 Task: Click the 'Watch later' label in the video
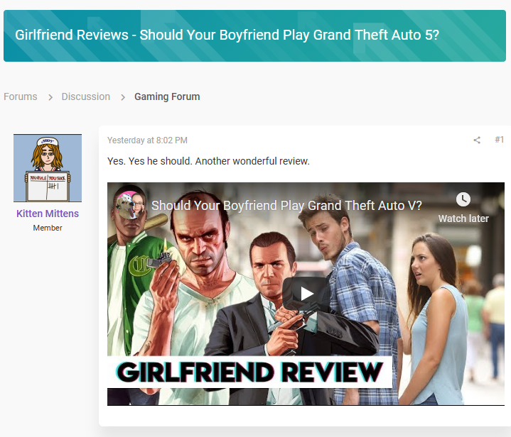pos(463,218)
